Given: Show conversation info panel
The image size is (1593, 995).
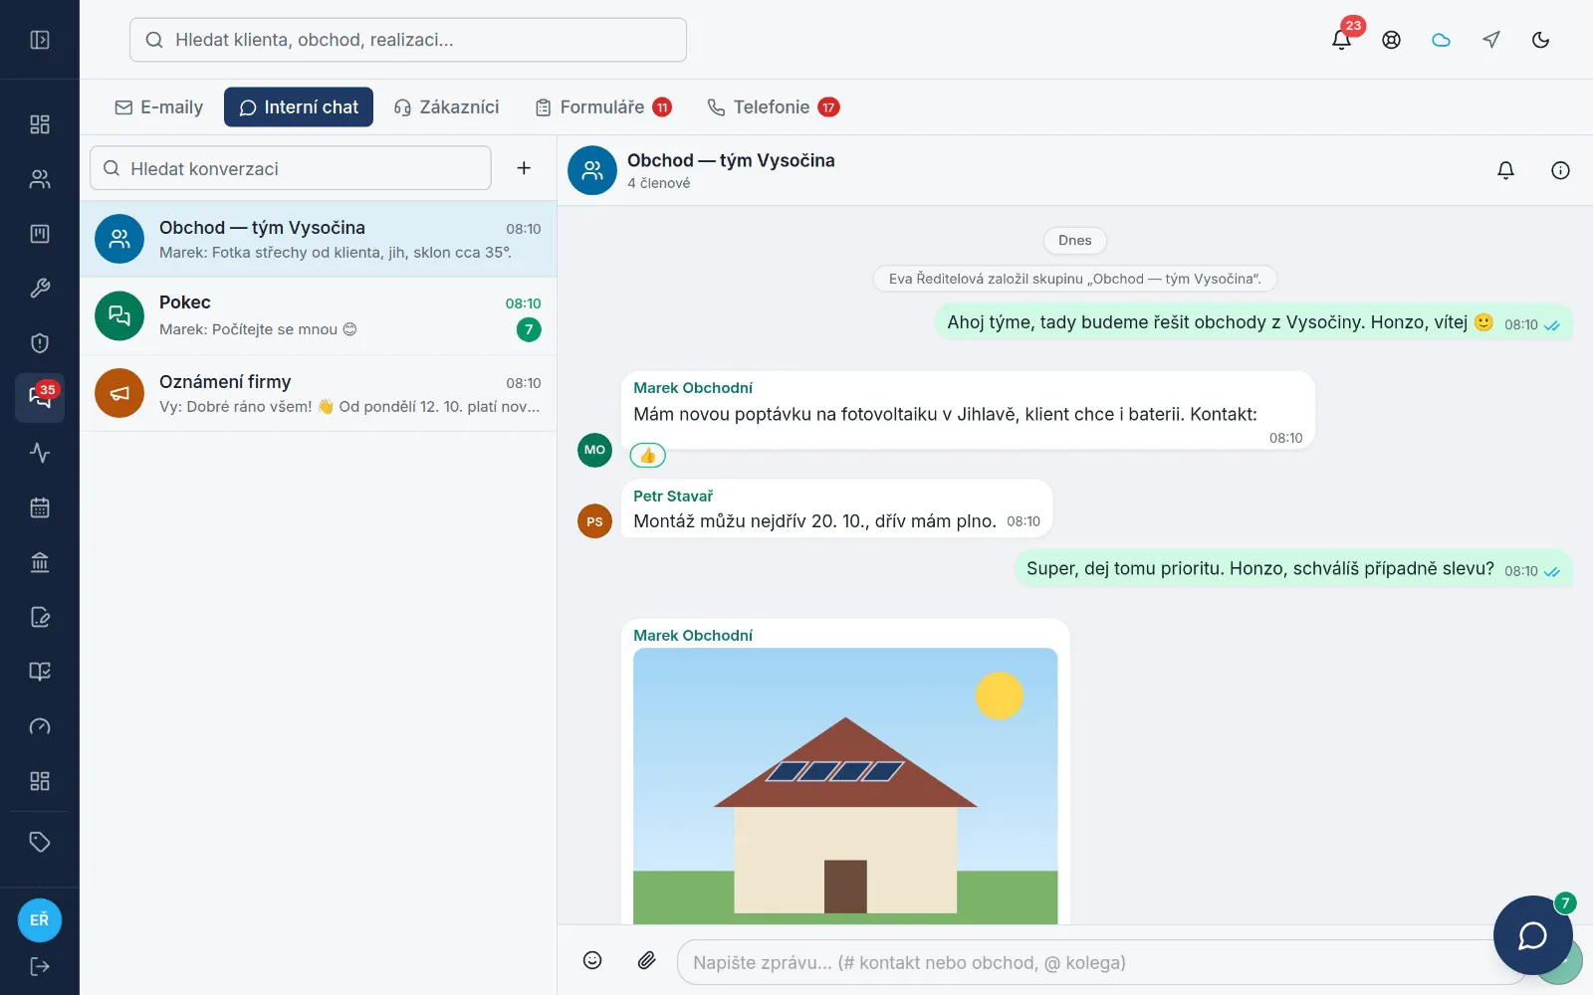Looking at the screenshot, I should coord(1561,170).
